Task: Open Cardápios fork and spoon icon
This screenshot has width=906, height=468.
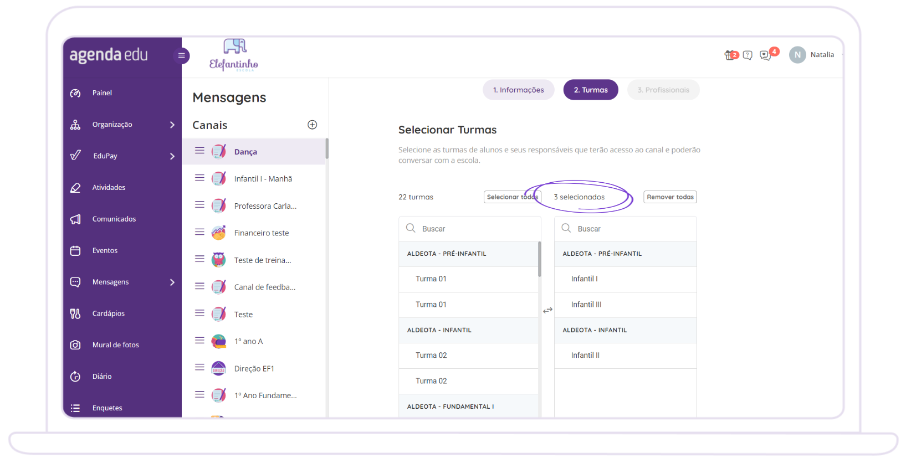Action: pos(75,313)
